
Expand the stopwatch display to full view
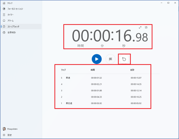[x=140, y=28]
